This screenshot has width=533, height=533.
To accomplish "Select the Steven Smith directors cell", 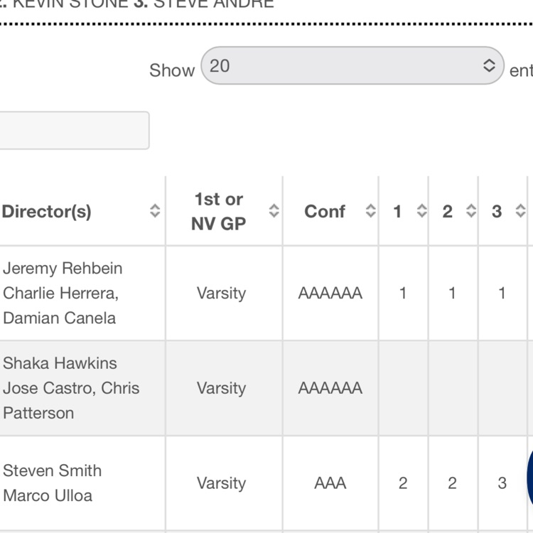I will 53,483.
